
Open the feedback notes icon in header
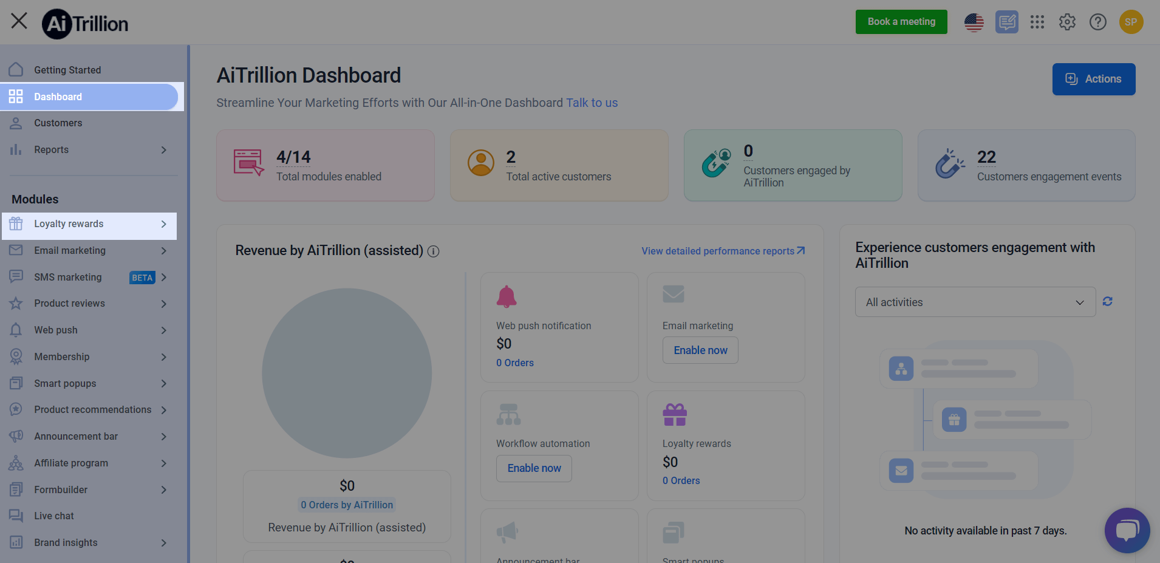[x=1007, y=22]
